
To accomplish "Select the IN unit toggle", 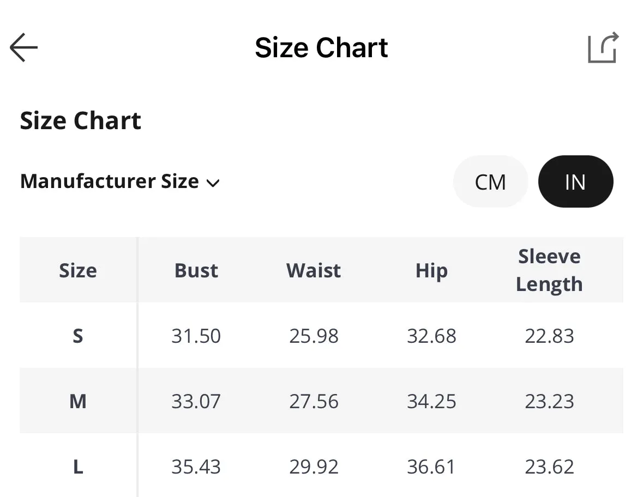I will pos(575,181).
